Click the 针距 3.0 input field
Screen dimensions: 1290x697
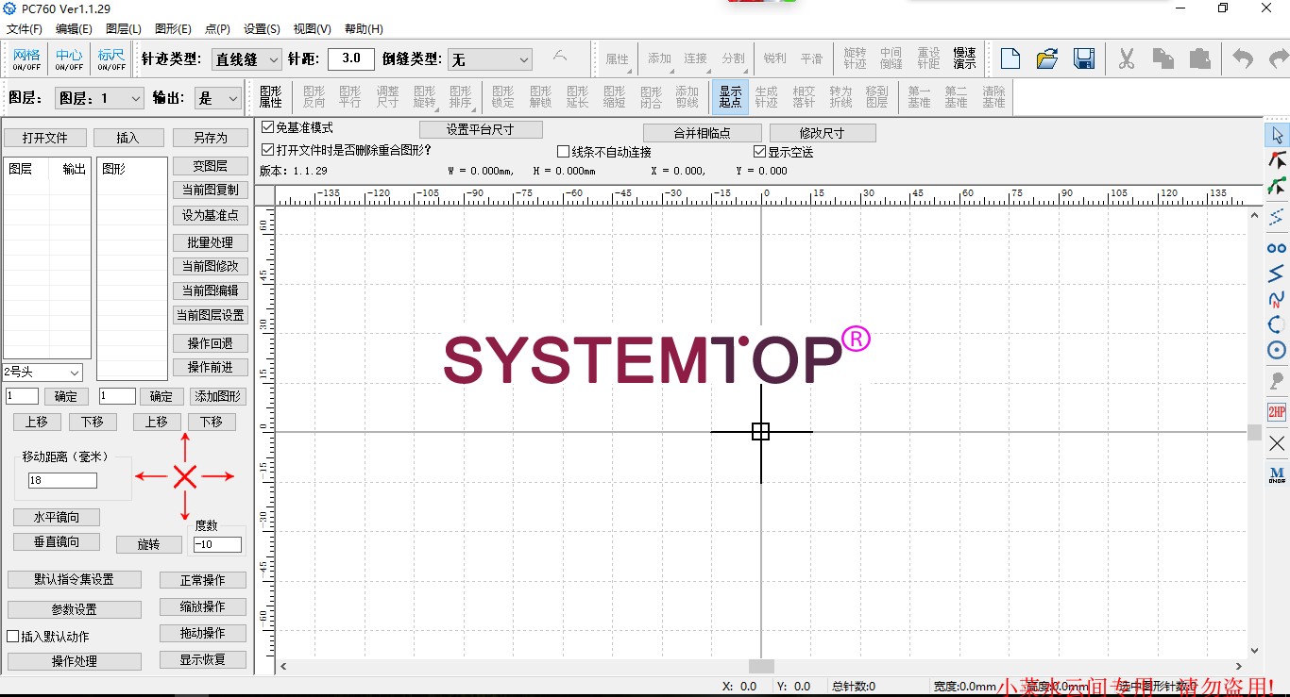pyautogui.click(x=351, y=58)
